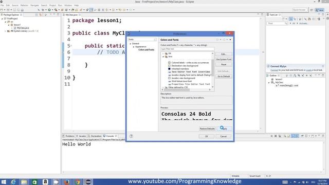
Task: Open Chrome from the taskbar
Action: (78, 182)
